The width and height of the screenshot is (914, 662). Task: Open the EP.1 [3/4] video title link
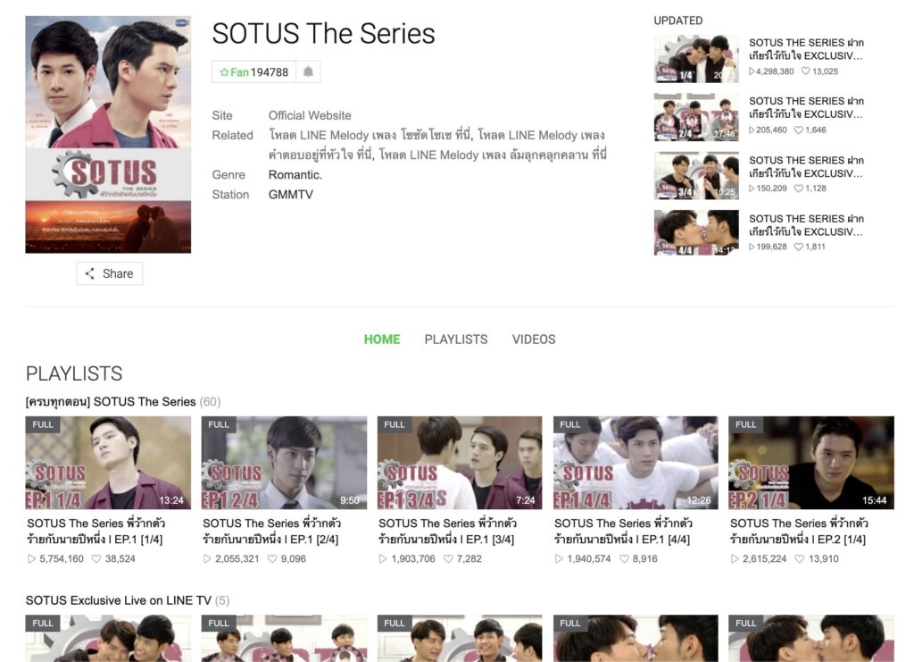447,532
